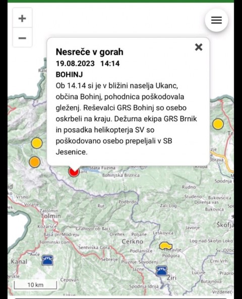Viewport: 242px width, 299px height.
Task: Click the Cerkno town label
Action: pyautogui.click(x=133, y=241)
